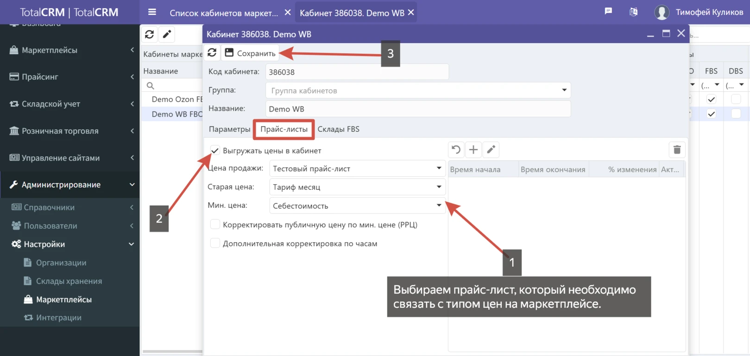Screen dimensions: 750x356
Task: Open the Цена продажи price list dropdown
Action: (357, 169)
